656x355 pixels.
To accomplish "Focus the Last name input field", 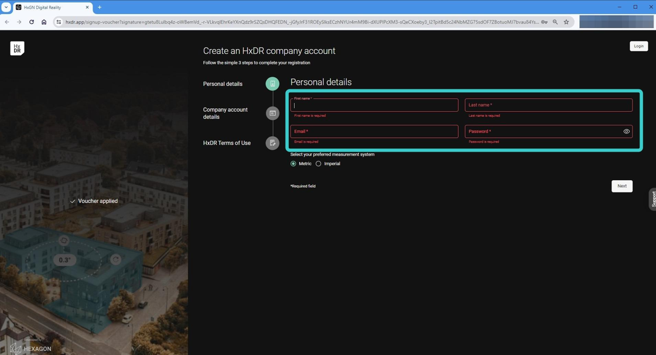I will (548, 105).
